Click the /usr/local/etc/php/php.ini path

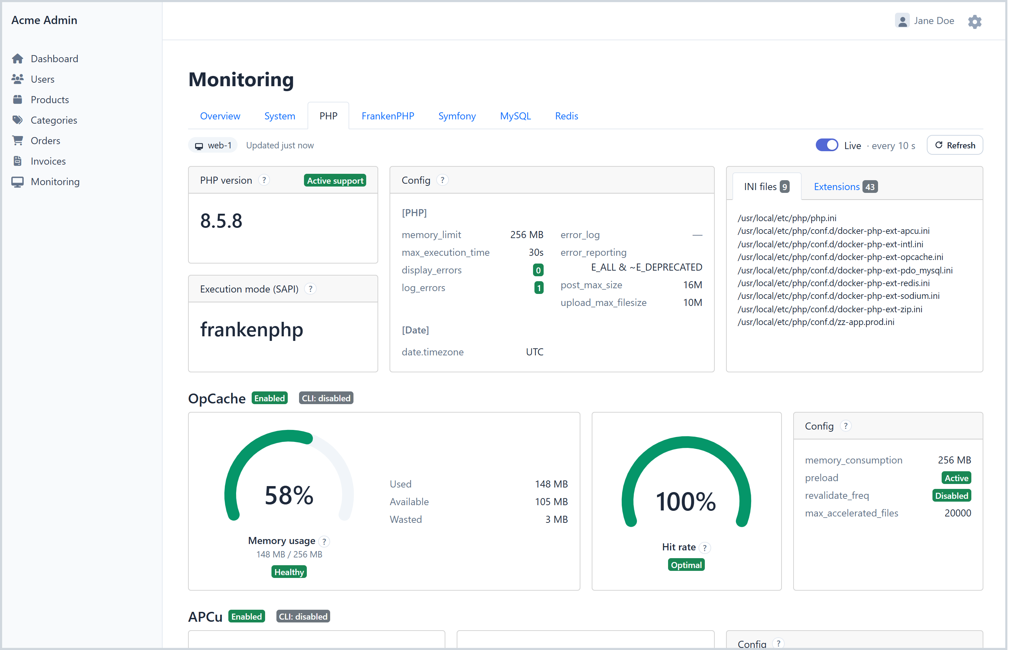(787, 218)
